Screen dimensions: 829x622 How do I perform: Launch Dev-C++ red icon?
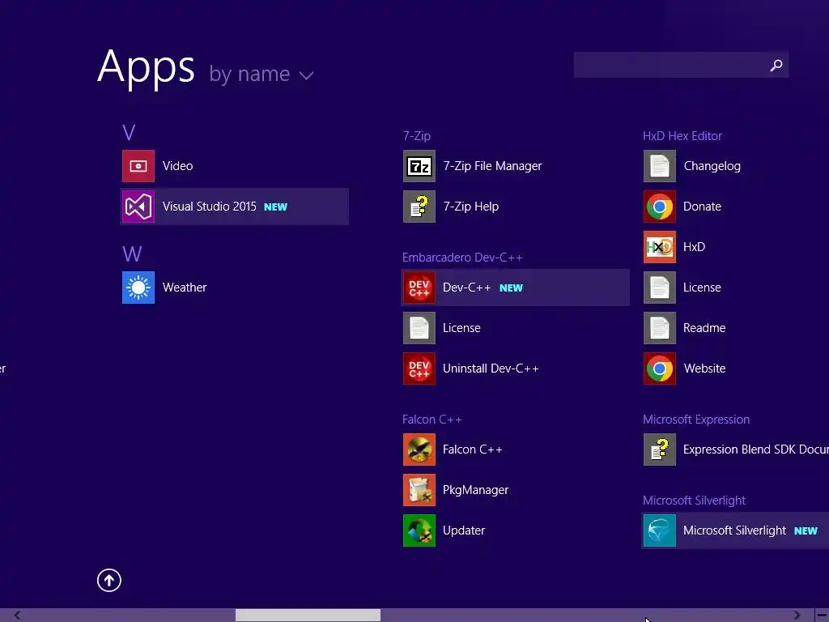tap(419, 288)
